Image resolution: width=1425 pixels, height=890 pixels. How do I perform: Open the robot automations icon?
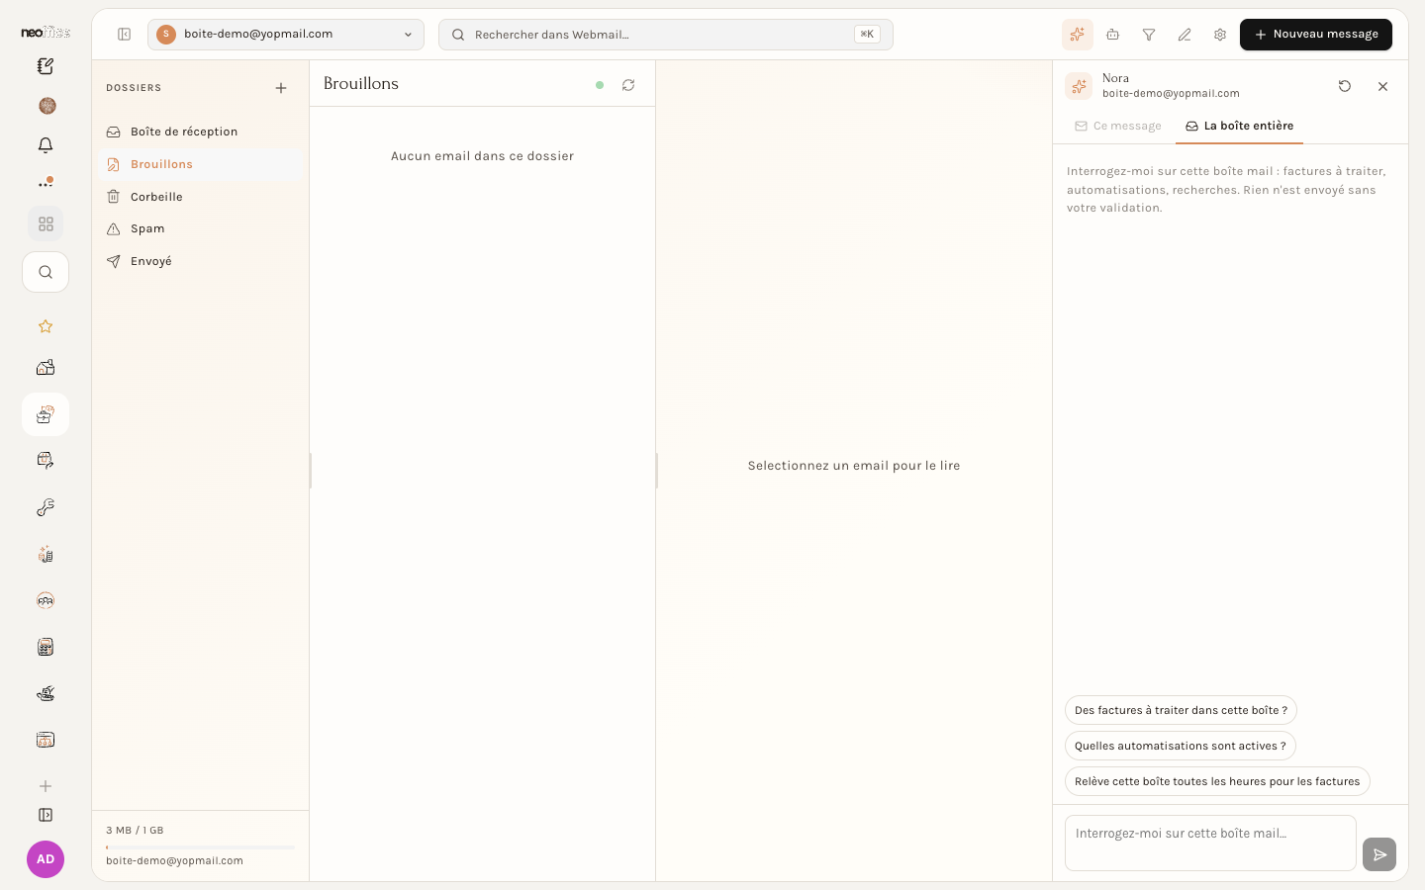tap(1113, 35)
